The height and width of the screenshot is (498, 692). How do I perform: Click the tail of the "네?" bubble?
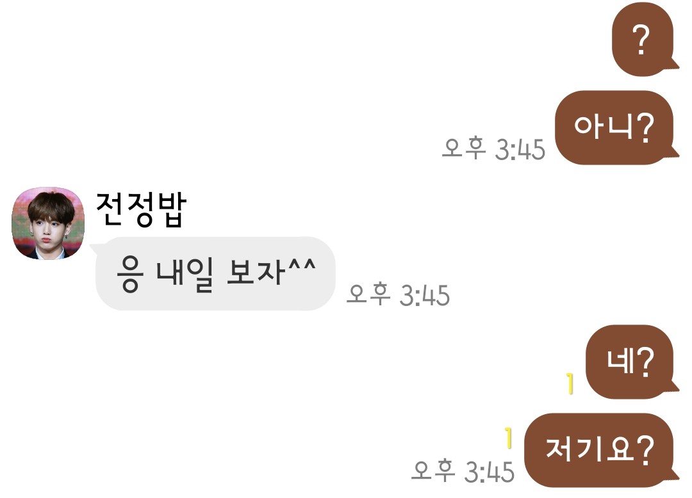(x=675, y=385)
